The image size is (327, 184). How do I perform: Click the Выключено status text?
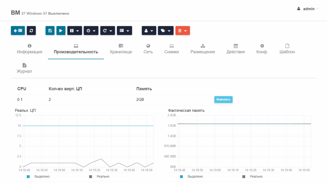pos(58,13)
